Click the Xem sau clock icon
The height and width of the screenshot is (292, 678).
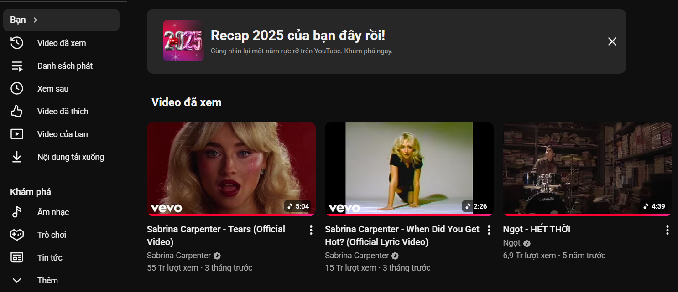(x=17, y=88)
